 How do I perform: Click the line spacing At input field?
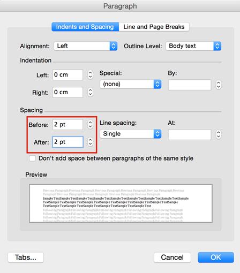190,134
